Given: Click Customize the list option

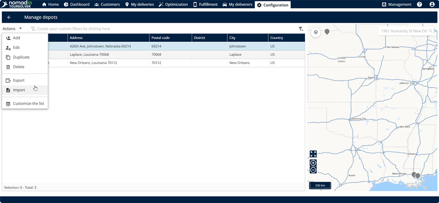Looking at the screenshot, I should point(28,104).
